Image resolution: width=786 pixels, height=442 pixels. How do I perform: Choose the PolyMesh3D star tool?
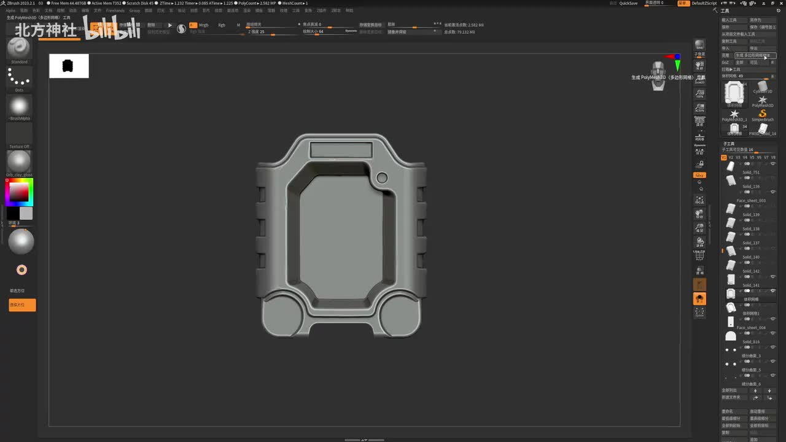pyautogui.click(x=763, y=101)
